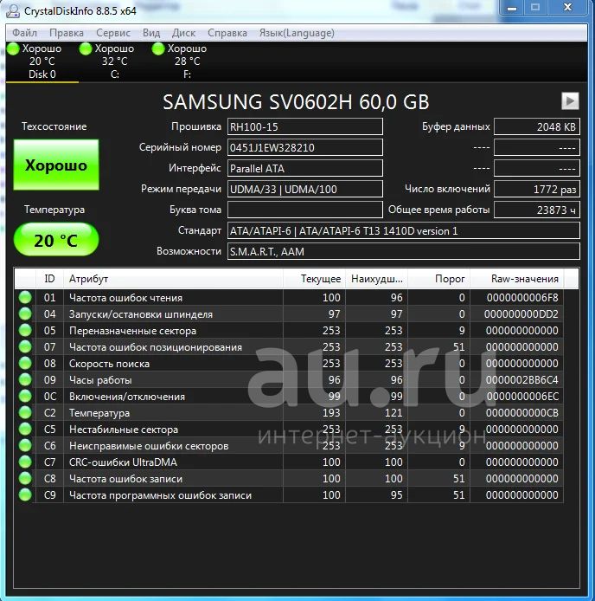The height and width of the screenshot is (601, 595).
Task: Open the Правка menu
Action: point(67,33)
